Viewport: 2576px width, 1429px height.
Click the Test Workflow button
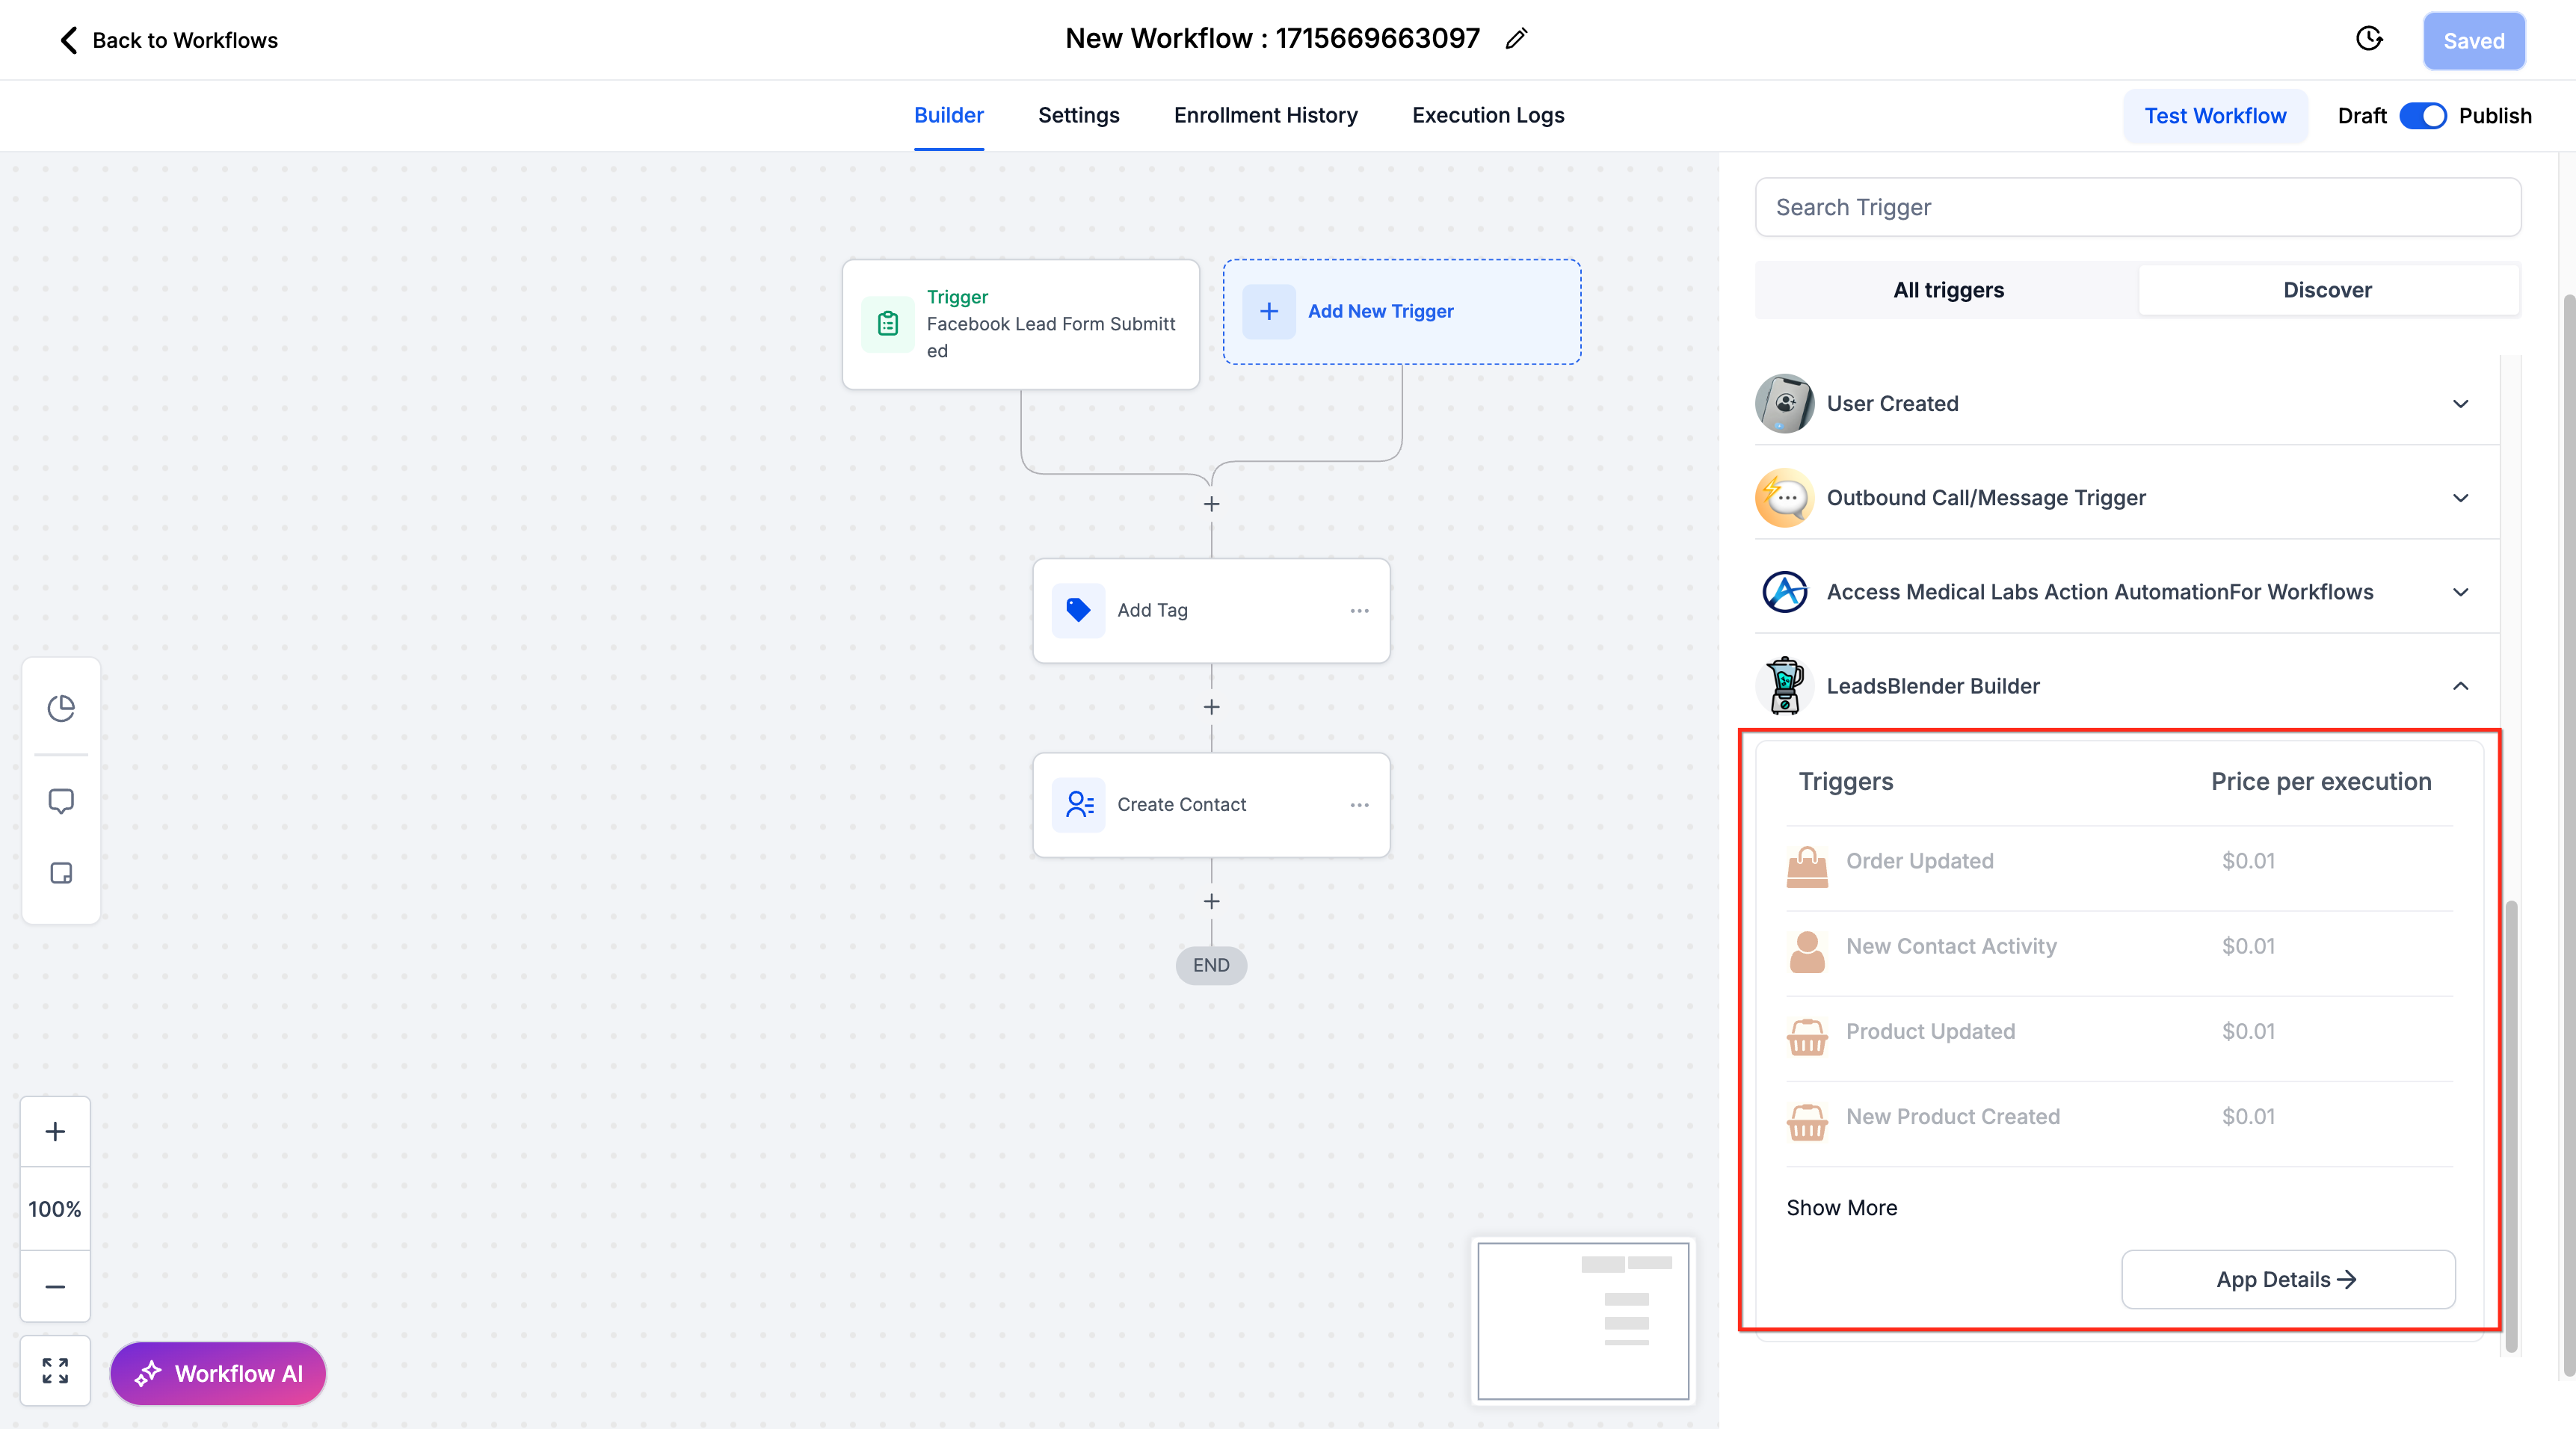2215,116
